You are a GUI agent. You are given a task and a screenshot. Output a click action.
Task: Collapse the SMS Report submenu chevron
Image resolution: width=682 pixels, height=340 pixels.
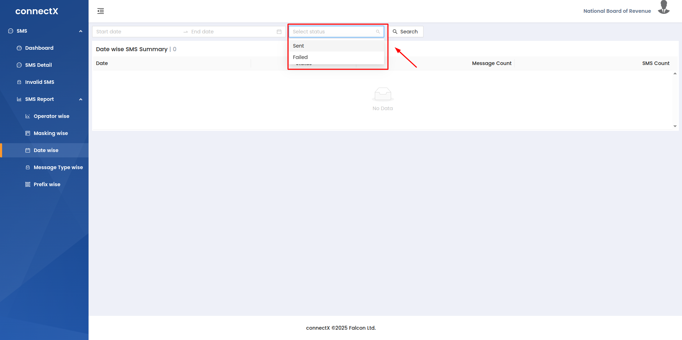coord(81,99)
